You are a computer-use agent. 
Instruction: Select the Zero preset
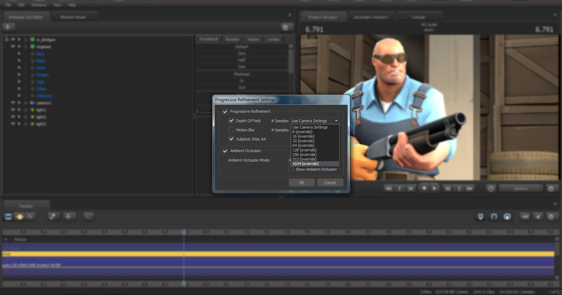pyautogui.click(x=242, y=53)
